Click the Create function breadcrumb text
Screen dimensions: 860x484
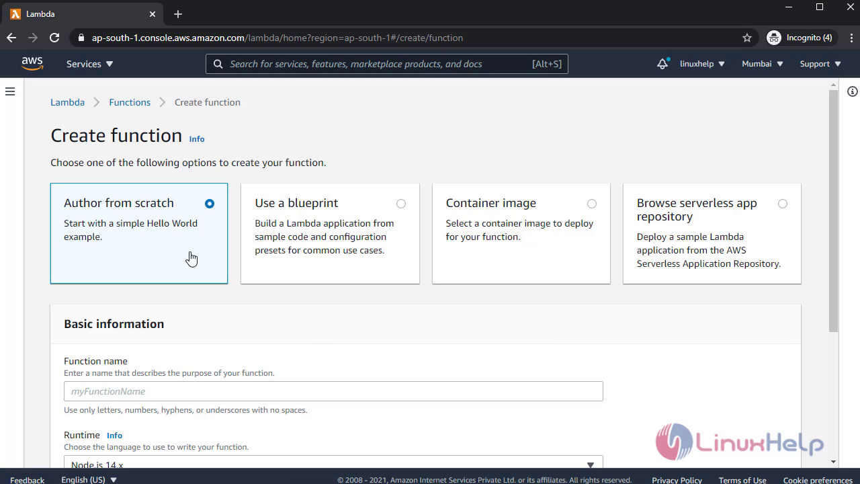pos(207,102)
